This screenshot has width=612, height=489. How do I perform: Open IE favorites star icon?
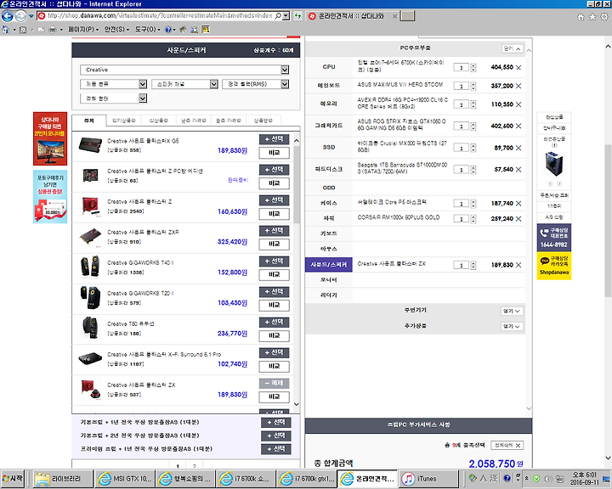click(x=592, y=17)
